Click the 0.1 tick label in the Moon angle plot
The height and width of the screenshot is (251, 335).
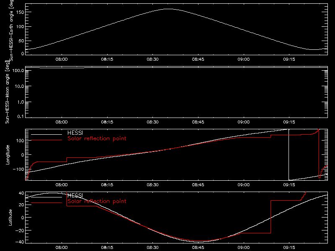pos(21,116)
